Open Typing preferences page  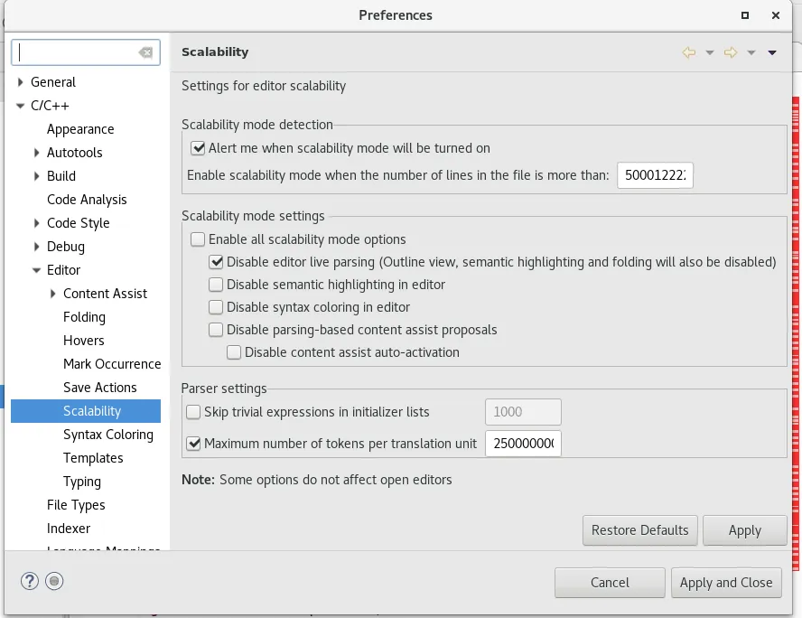pos(82,482)
